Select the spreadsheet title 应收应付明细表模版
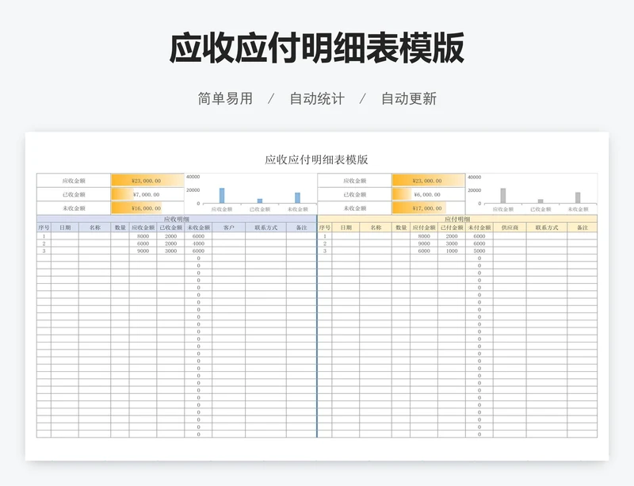 click(x=316, y=159)
